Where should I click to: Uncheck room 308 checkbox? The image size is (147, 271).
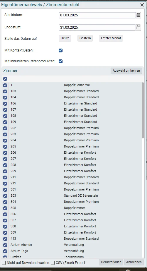[5, 227]
